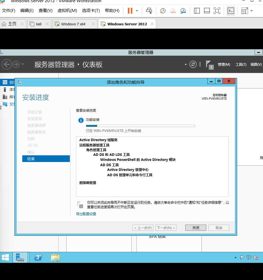Click the network tray icon

pyautogui.click(x=249, y=257)
